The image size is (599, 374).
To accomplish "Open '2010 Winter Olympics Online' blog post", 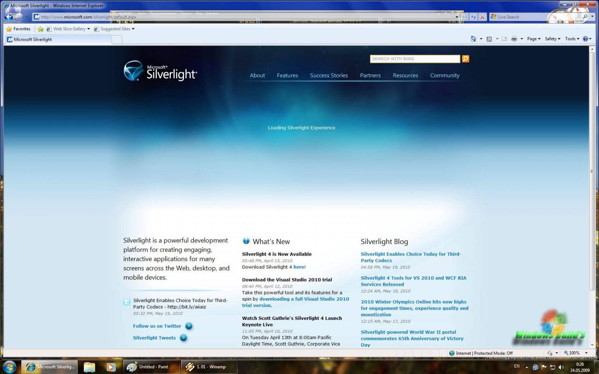I will (x=414, y=308).
